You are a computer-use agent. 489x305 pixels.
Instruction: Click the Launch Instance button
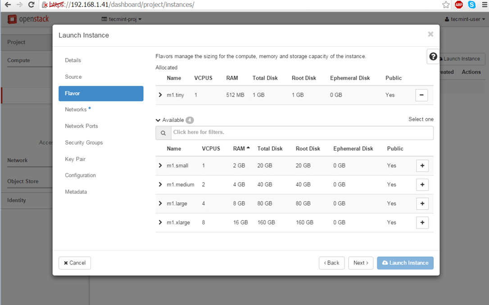tap(405, 263)
